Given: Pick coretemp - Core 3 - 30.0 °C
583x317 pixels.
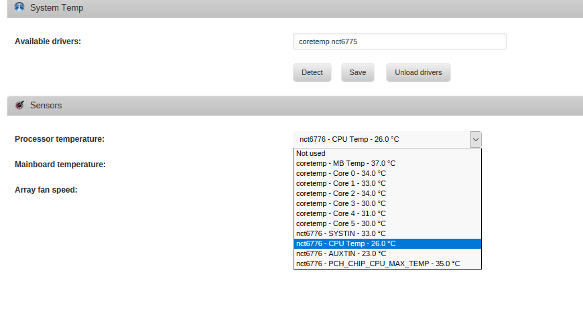Looking at the screenshot, I should (387, 203).
